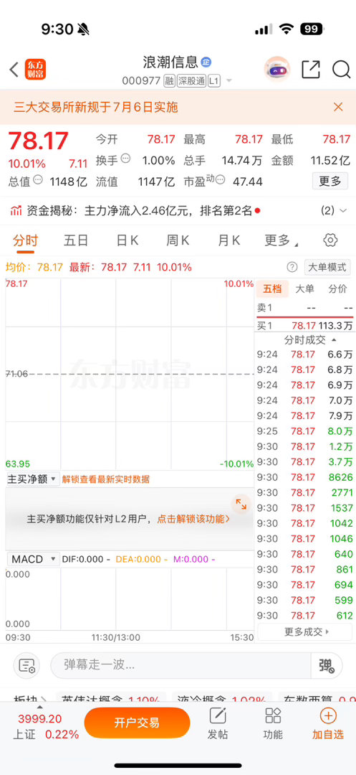Tap the 总值 info icon

38,180
